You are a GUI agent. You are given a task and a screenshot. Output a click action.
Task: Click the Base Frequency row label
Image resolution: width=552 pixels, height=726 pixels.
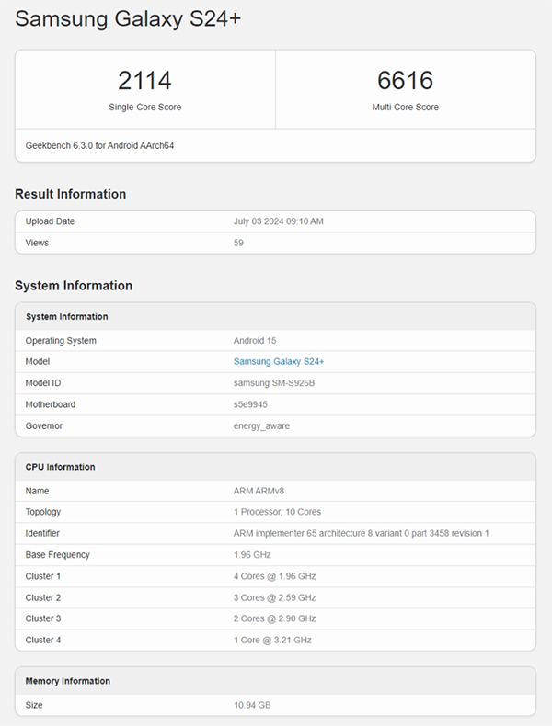(x=57, y=555)
